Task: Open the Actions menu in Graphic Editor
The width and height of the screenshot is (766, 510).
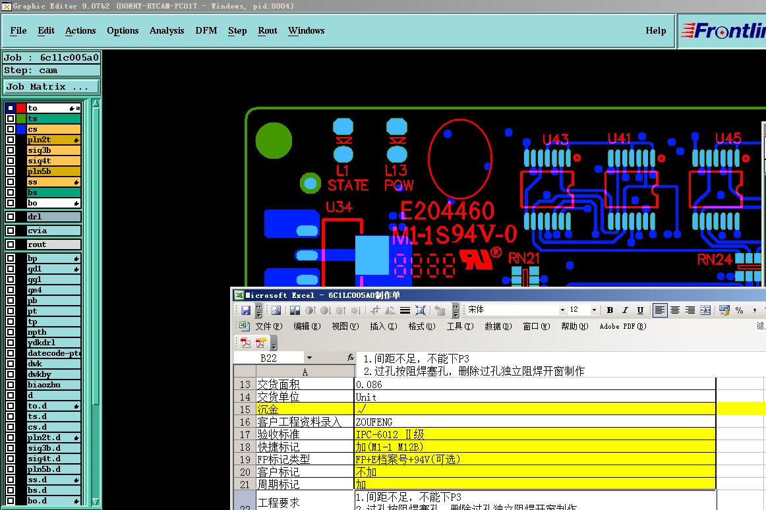Action: (x=80, y=30)
